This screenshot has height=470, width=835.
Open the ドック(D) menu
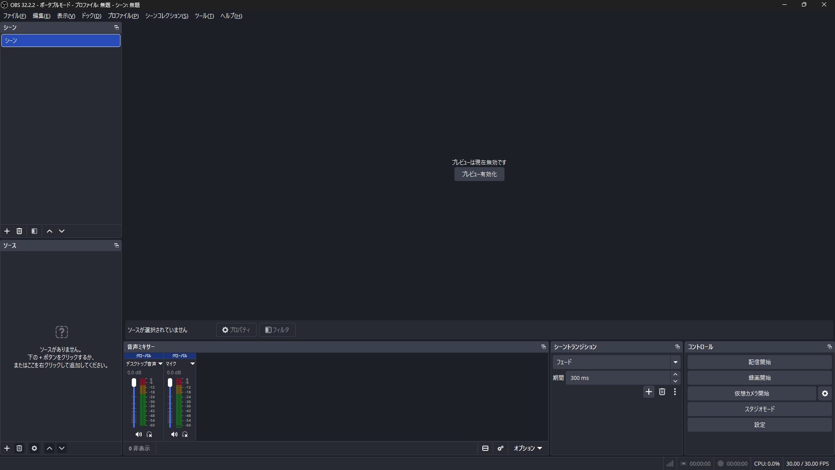[x=91, y=16]
